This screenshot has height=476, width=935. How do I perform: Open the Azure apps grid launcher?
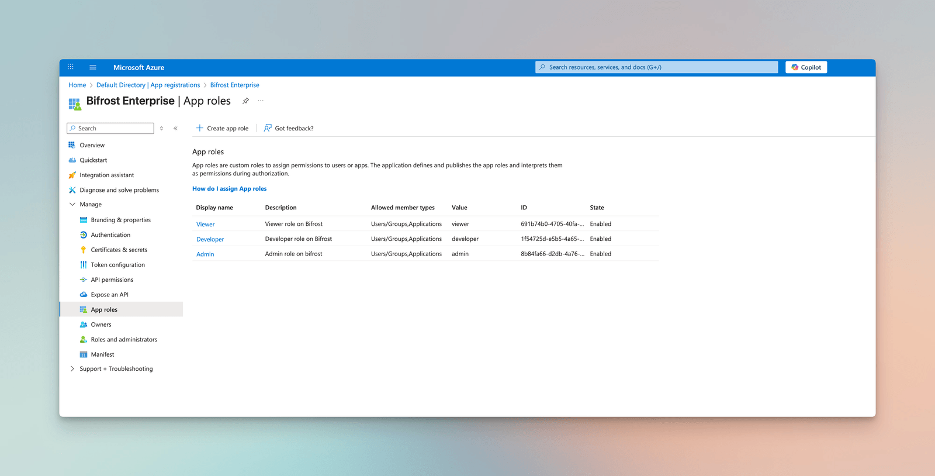pos(71,67)
